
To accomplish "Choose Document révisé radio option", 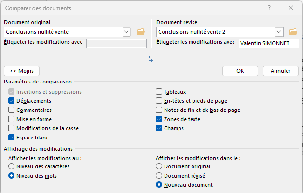I will (x=159, y=176).
